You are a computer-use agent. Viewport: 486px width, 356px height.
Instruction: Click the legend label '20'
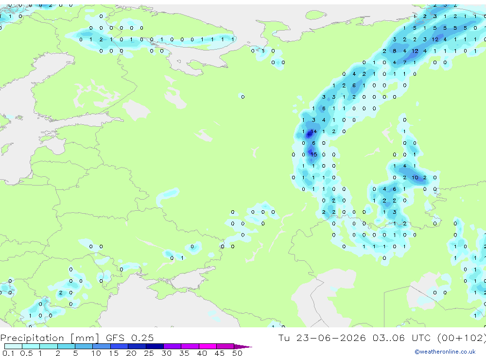click(131, 353)
